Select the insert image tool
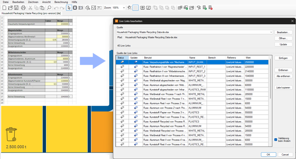 94,8
